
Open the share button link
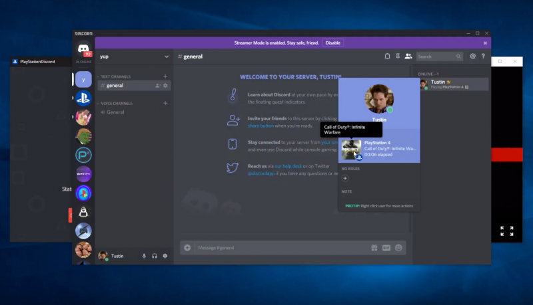point(261,126)
